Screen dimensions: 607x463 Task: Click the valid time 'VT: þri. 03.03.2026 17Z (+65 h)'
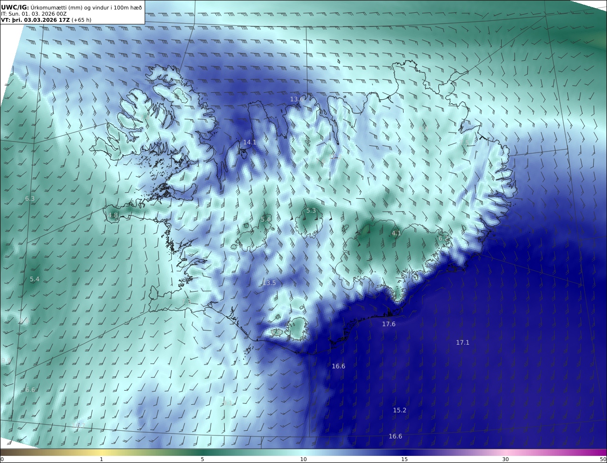(x=46, y=20)
